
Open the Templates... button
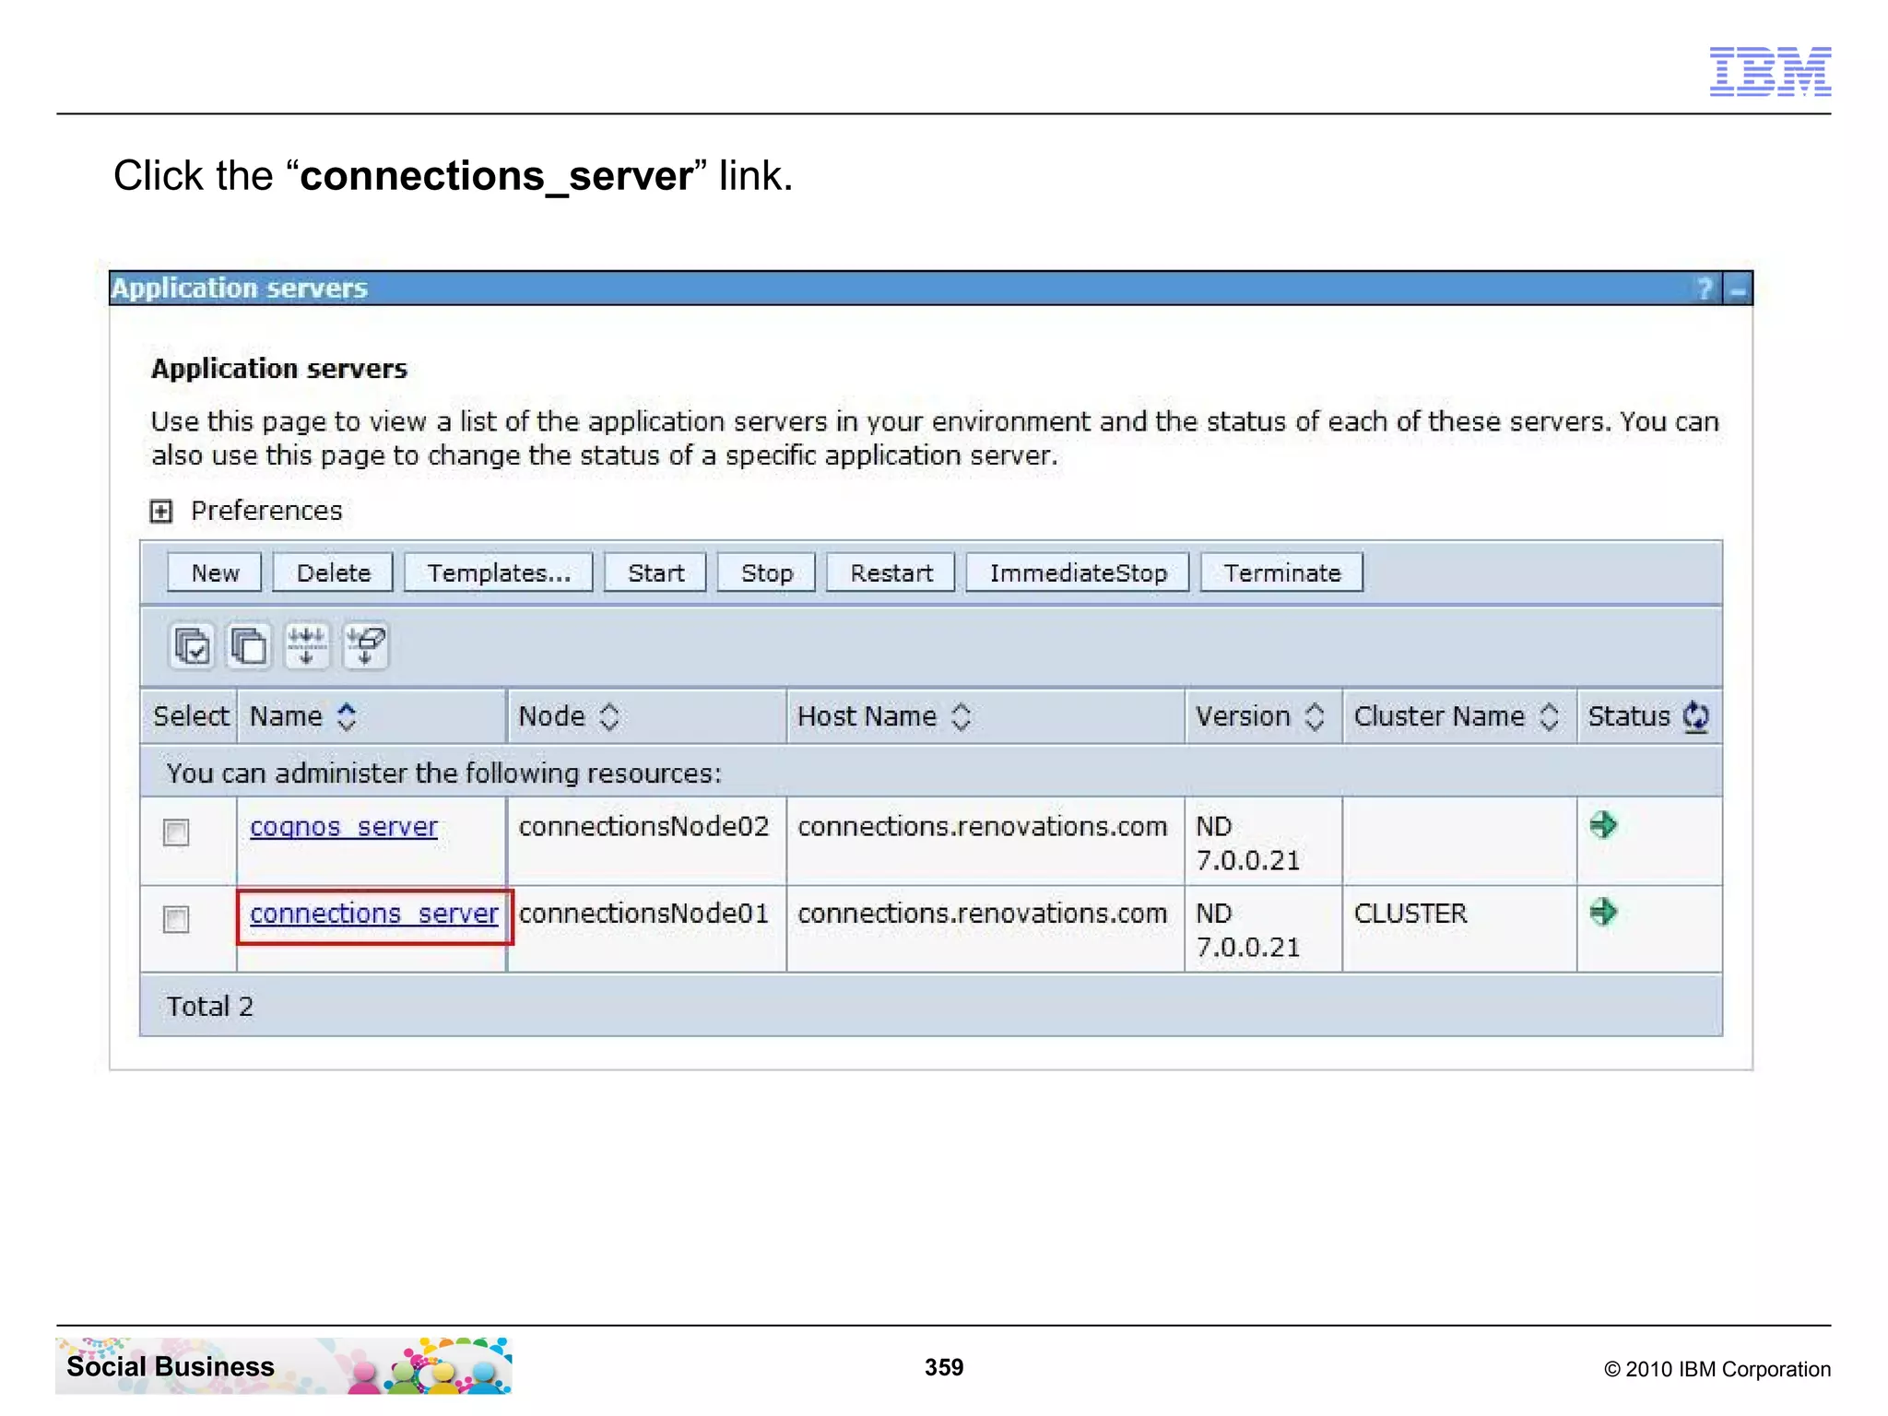499,572
